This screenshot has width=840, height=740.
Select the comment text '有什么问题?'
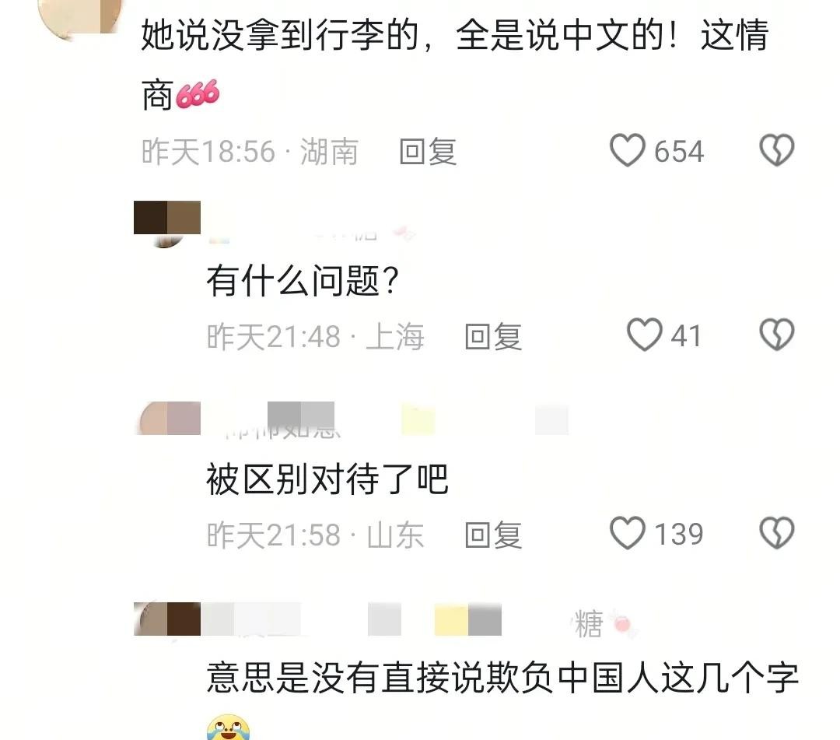coord(303,281)
